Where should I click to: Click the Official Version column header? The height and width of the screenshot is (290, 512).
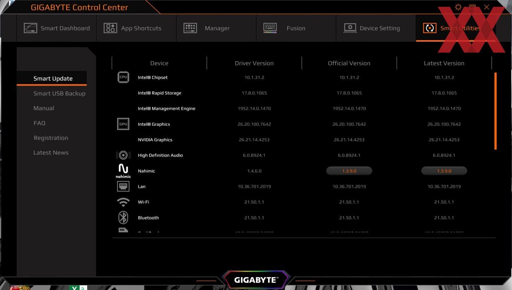[x=349, y=63]
